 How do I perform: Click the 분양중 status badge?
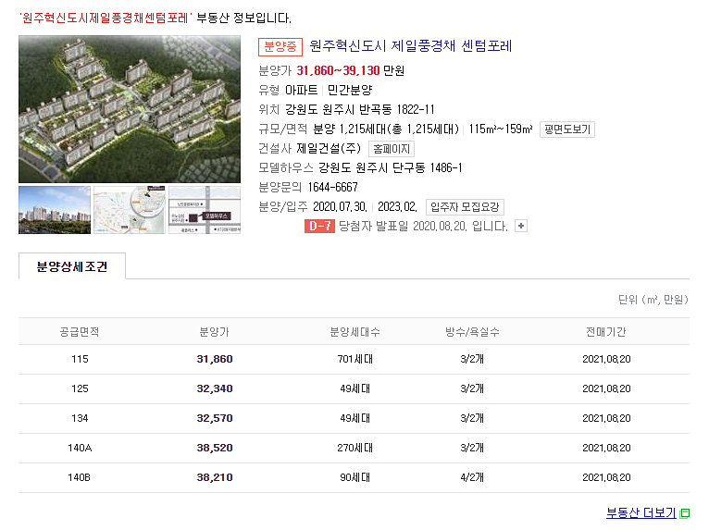point(280,47)
